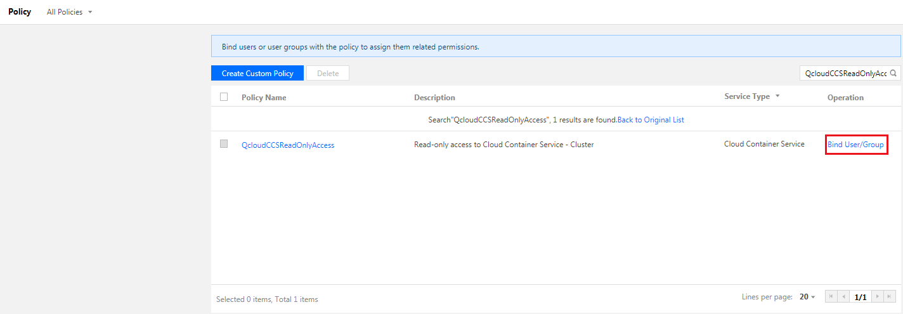The image size is (903, 314).
Task: Open the QcloudCCSReadOnlyAccess policy link
Action: coord(288,145)
